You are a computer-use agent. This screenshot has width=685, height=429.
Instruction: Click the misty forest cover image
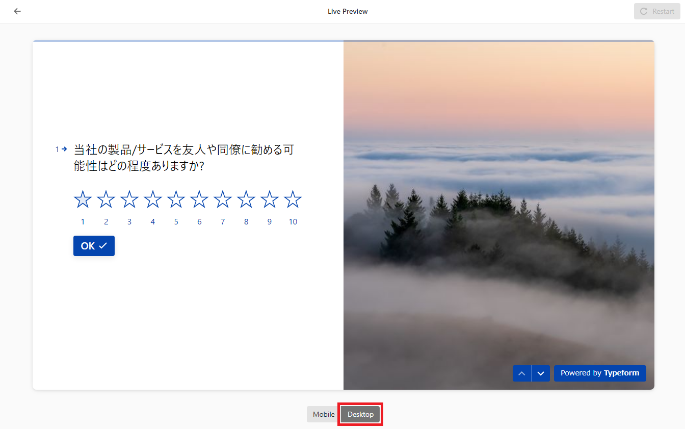pos(498,204)
